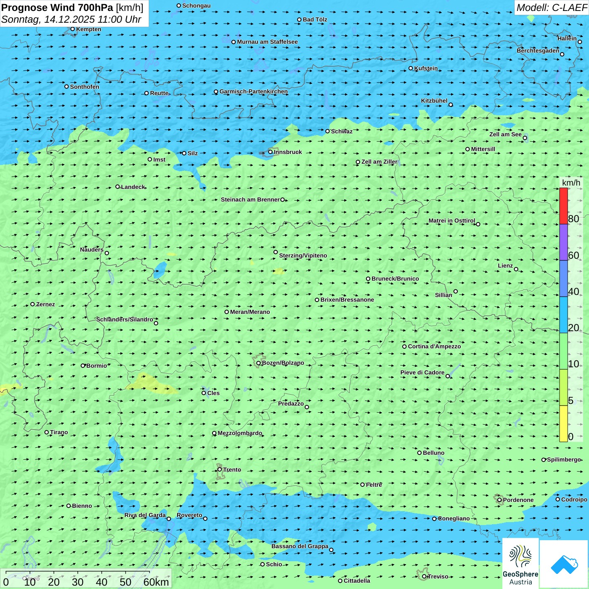The height and width of the screenshot is (589, 589).
Task: Click the Brixen/Bressanone city label
Action: [347, 300]
